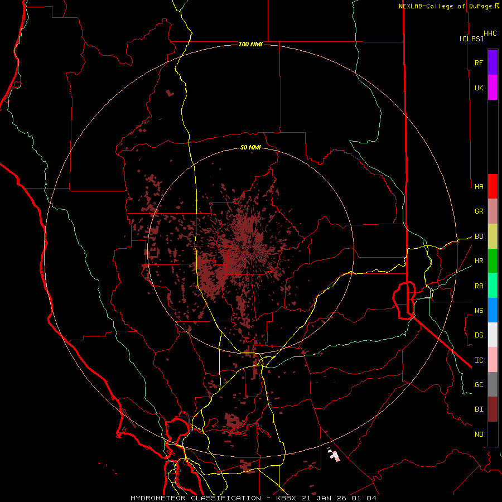
Task: Click the HA legend label
Action: pyautogui.click(x=479, y=187)
